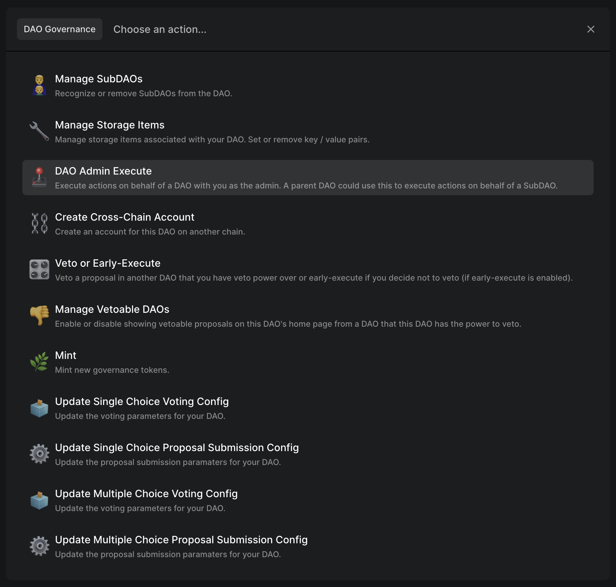Click the wrench icon for Manage Storage Items
This screenshot has width=616, height=587.
tap(39, 131)
